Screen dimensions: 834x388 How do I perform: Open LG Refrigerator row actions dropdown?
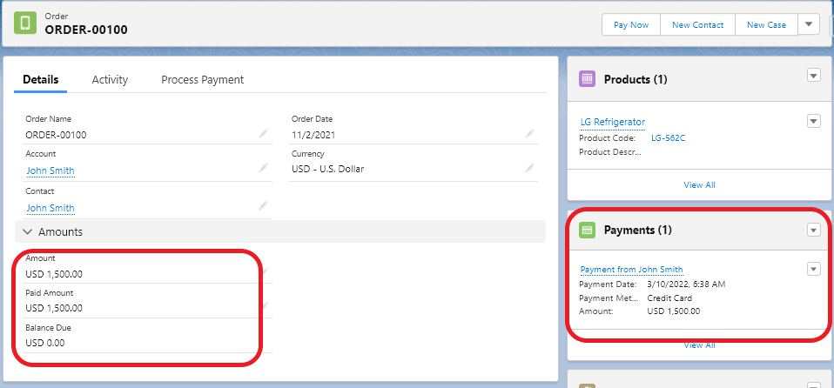(x=814, y=121)
